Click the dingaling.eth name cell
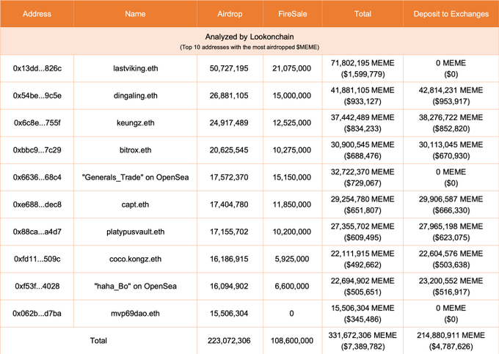 136,95
